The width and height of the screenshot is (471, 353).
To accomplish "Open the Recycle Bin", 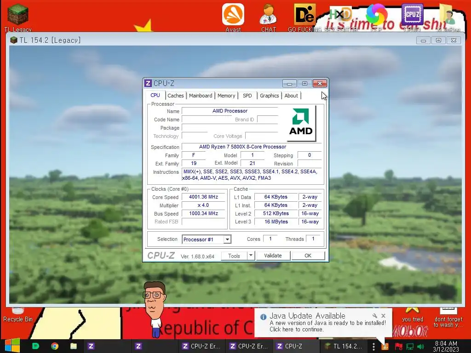I will click(18, 315).
